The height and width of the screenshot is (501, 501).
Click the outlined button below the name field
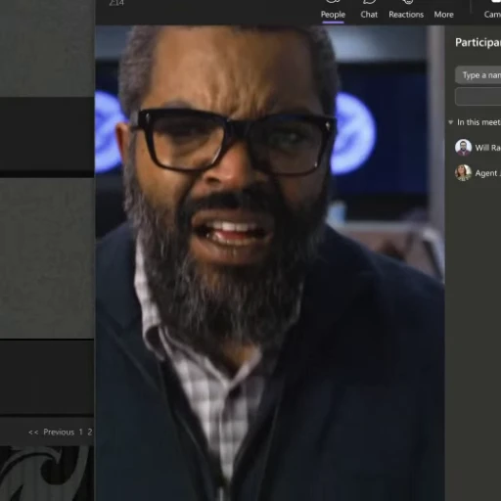click(478, 96)
